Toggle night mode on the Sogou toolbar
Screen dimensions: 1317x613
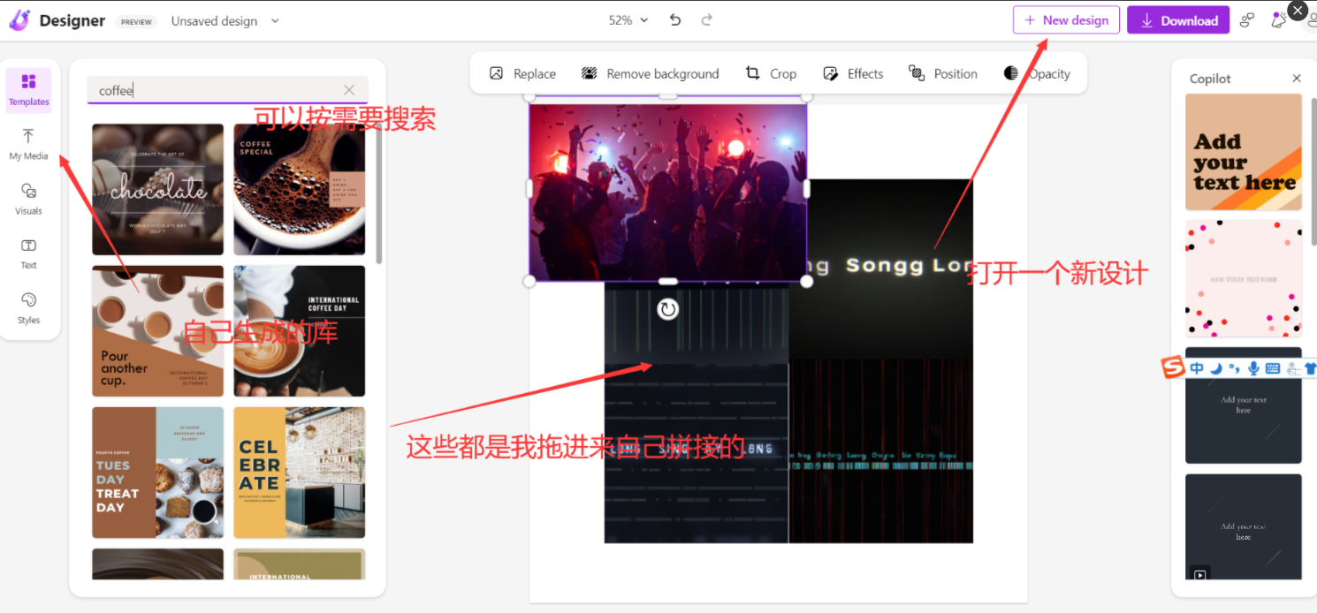coord(1215,368)
